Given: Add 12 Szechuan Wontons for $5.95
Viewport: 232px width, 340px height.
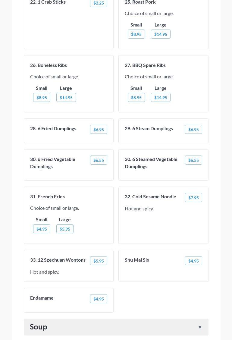Looking at the screenshot, I should coord(99,261).
